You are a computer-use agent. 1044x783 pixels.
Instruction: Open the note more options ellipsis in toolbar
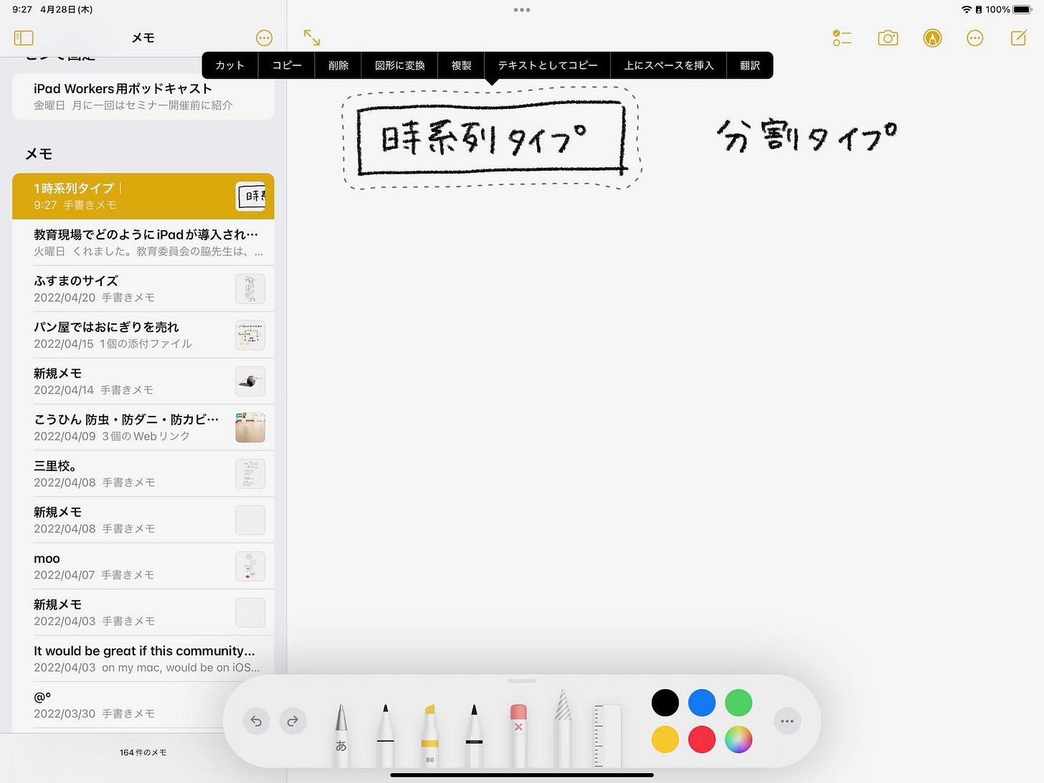tap(974, 38)
